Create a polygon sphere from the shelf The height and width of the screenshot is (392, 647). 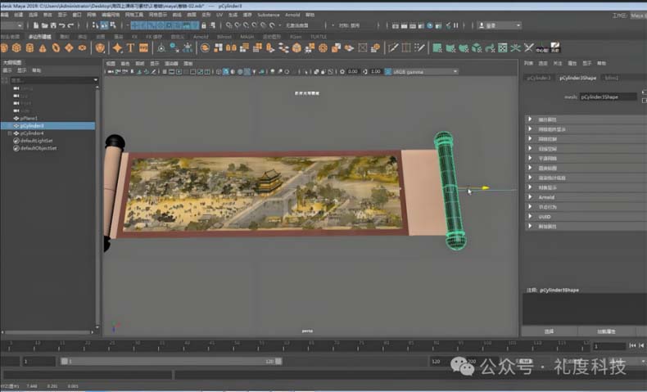coord(4,47)
